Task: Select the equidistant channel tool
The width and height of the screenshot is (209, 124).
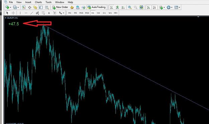Action: [x=37, y=13]
